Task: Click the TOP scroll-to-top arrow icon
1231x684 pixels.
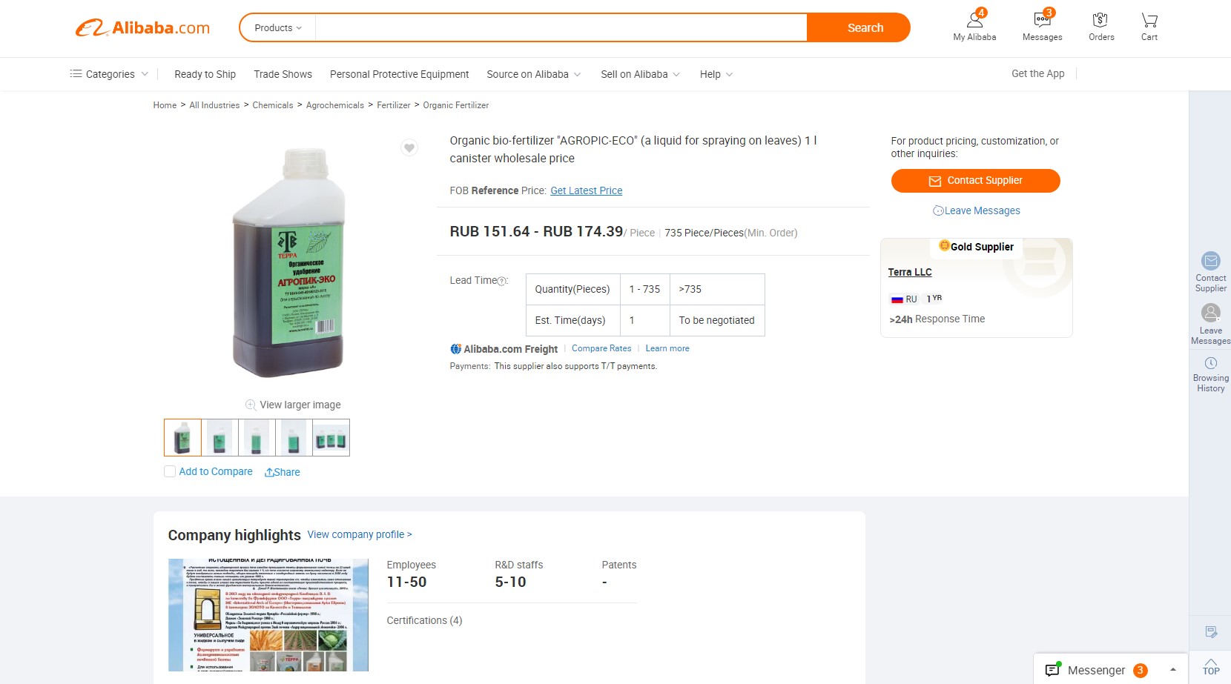Action: coord(1211,666)
